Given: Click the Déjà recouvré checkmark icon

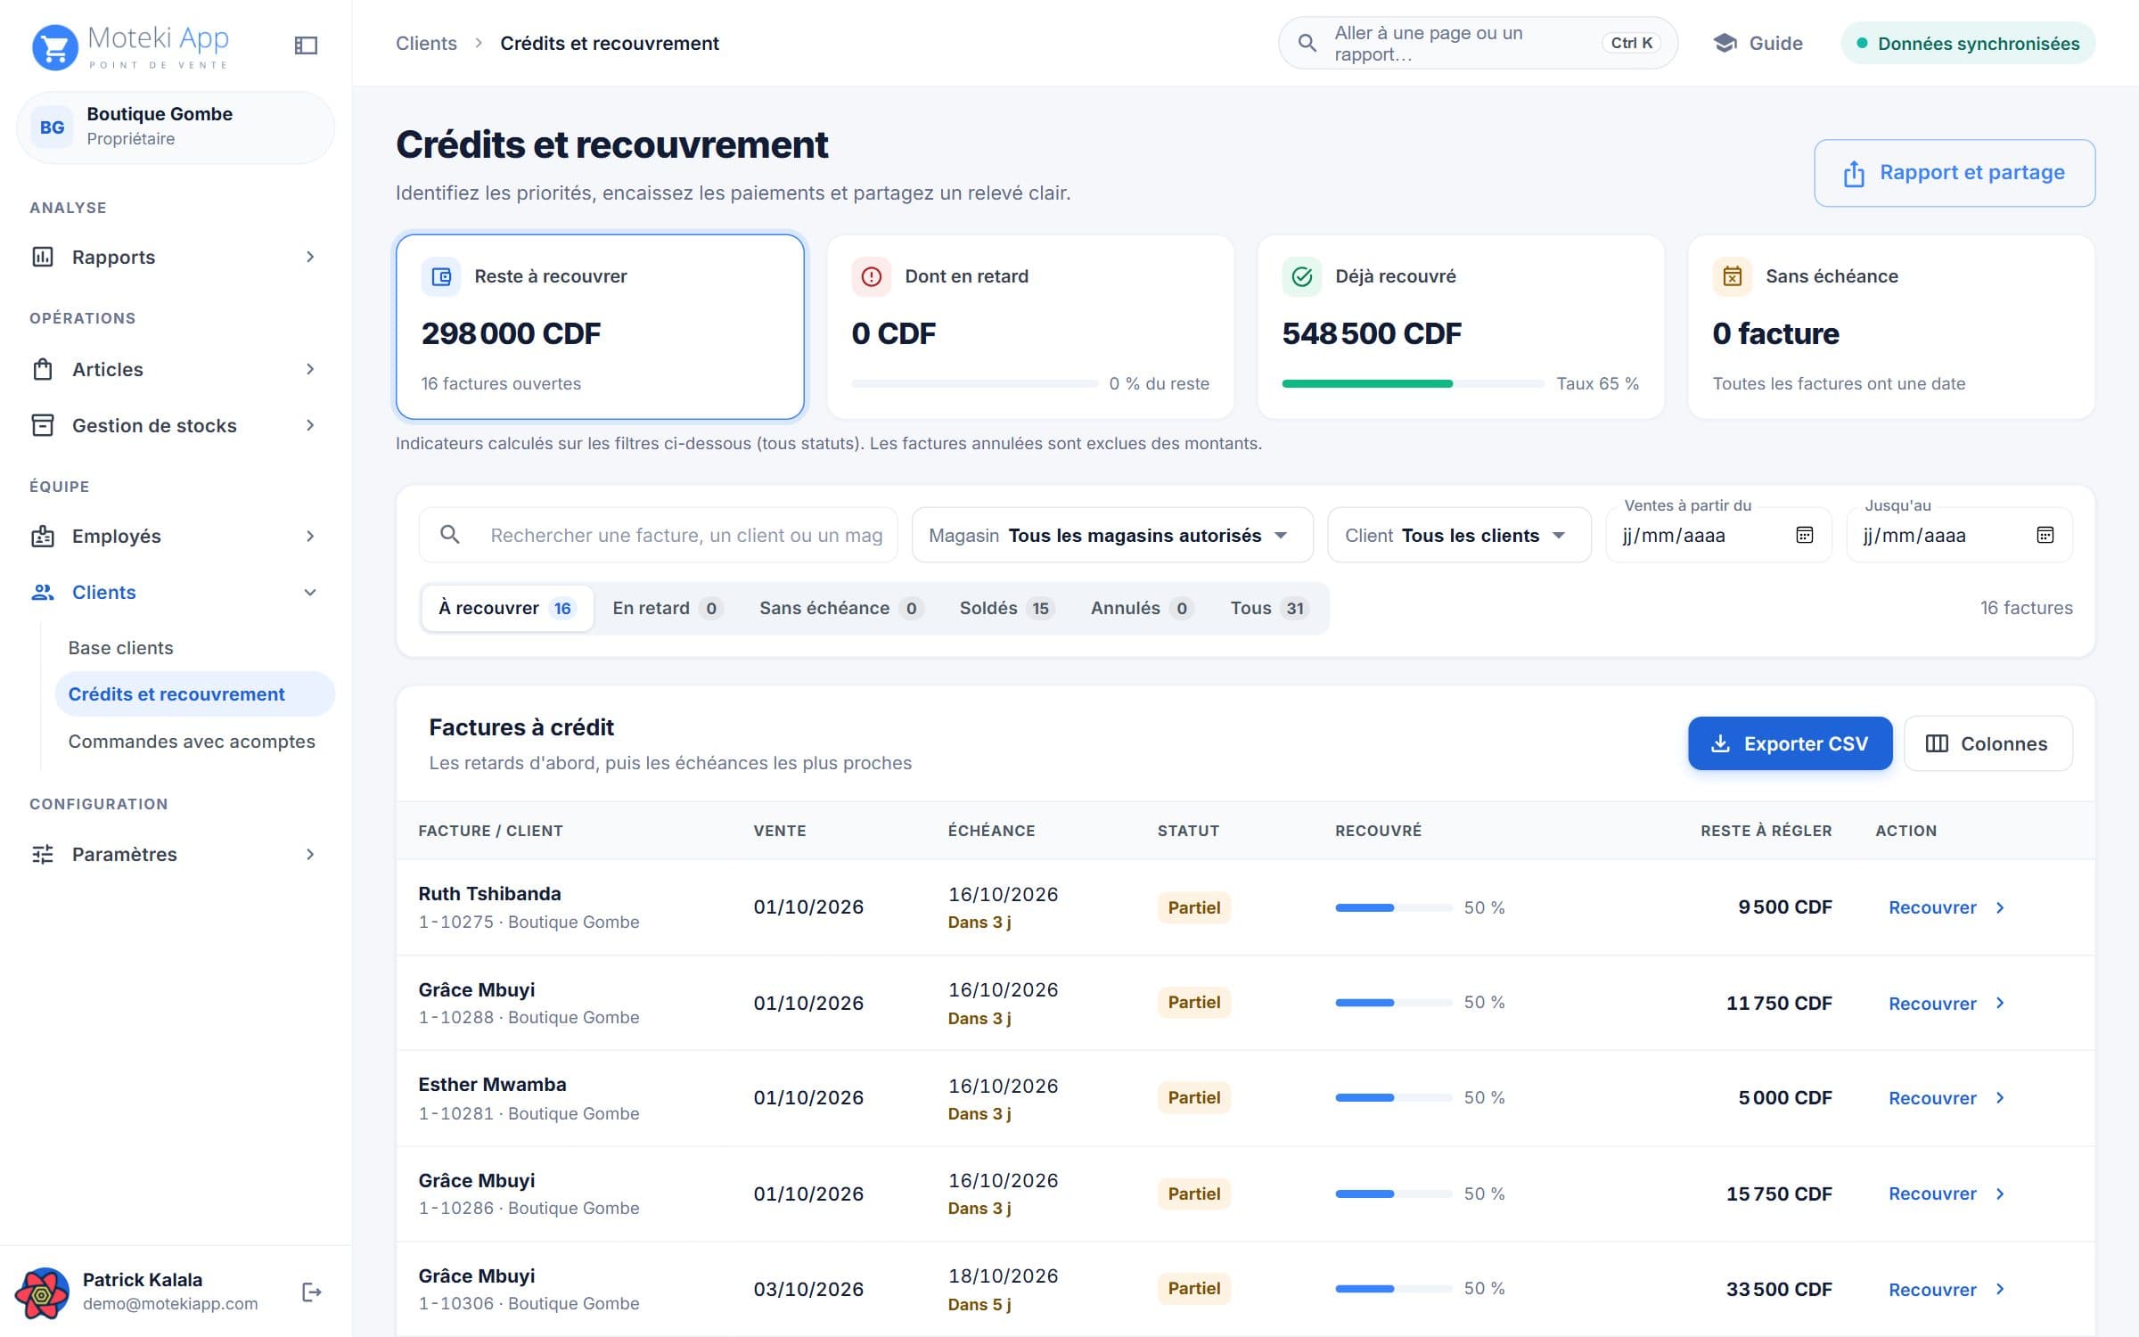Looking at the screenshot, I should pos(1302,276).
